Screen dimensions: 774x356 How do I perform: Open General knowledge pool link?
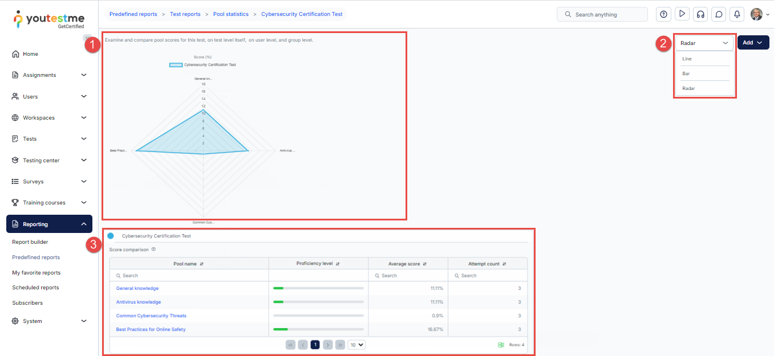137,288
